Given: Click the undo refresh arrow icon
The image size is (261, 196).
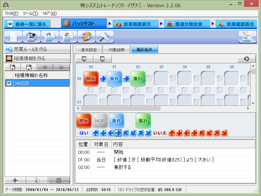Looking at the screenshot, I should 246,59.
